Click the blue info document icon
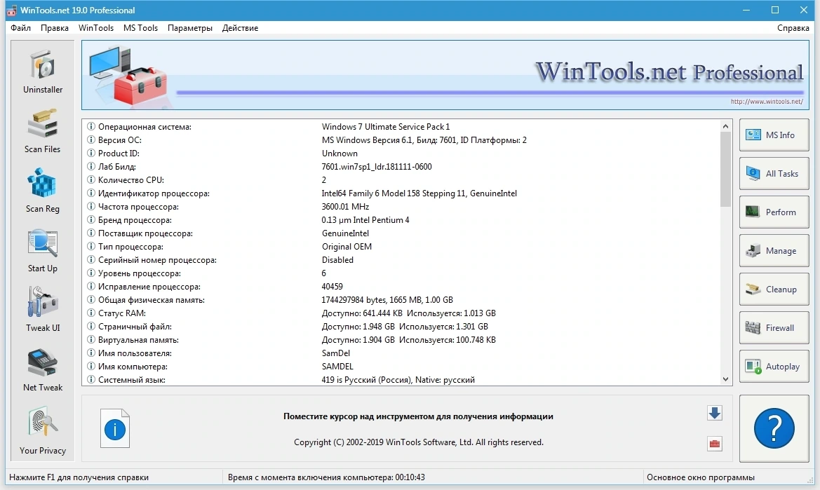 pyautogui.click(x=115, y=428)
